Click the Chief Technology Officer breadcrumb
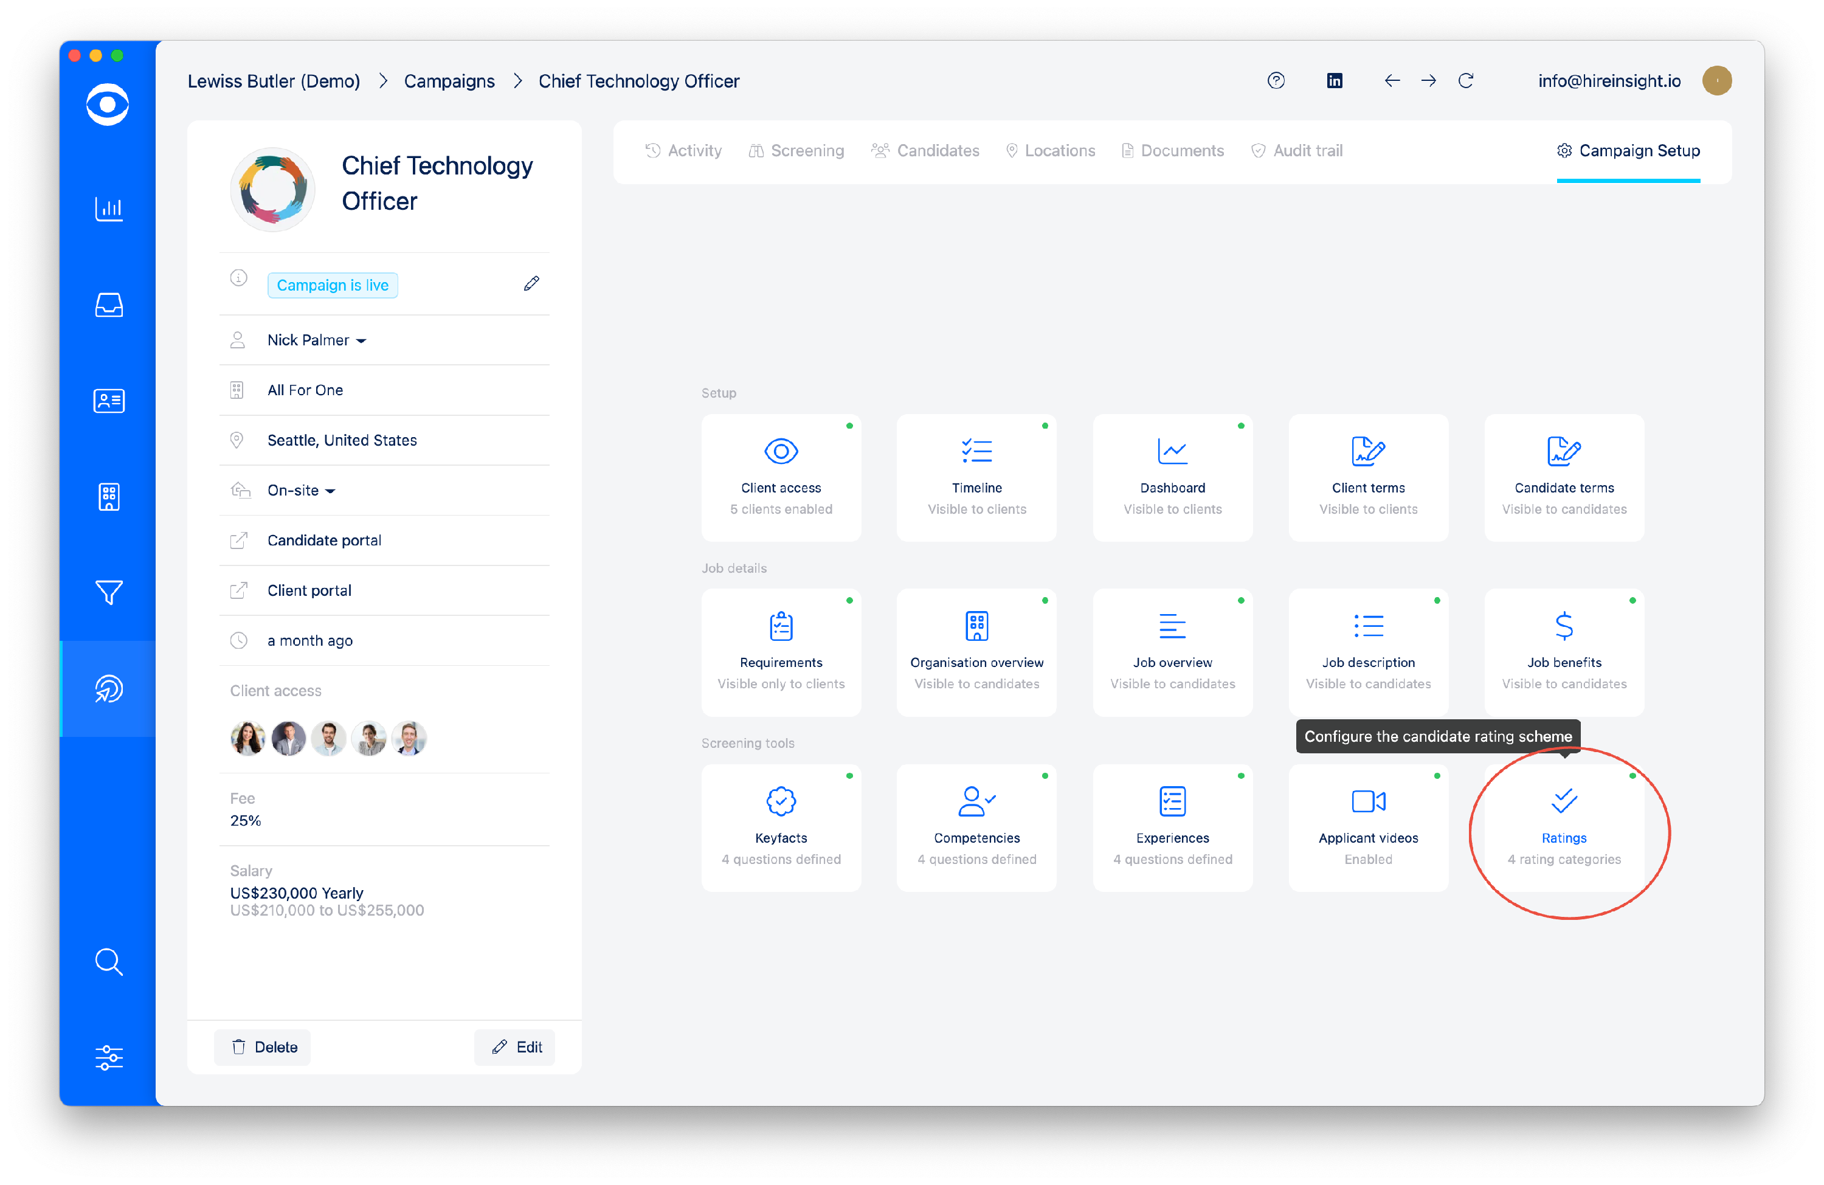1824x1185 pixels. click(638, 80)
